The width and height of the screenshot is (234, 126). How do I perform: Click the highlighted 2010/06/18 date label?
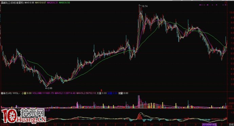point(210,125)
